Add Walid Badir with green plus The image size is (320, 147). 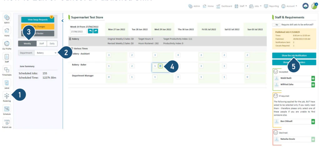coord(313,79)
